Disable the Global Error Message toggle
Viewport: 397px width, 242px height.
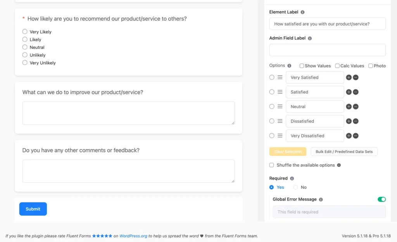pos(382,199)
